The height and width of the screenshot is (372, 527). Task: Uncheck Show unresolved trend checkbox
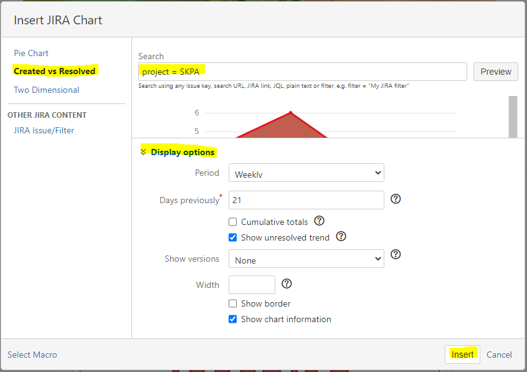pyautogui.click(x=232, y=237)
